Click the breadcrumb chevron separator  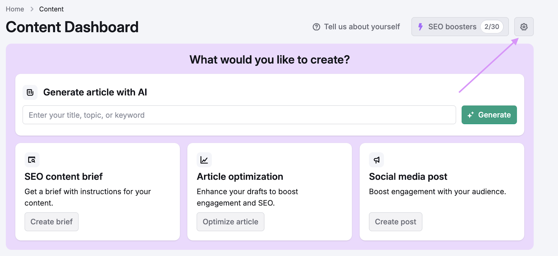coord(32,9)
